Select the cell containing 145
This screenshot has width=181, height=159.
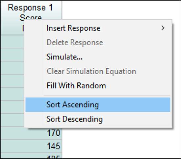[x=31, y=146]
